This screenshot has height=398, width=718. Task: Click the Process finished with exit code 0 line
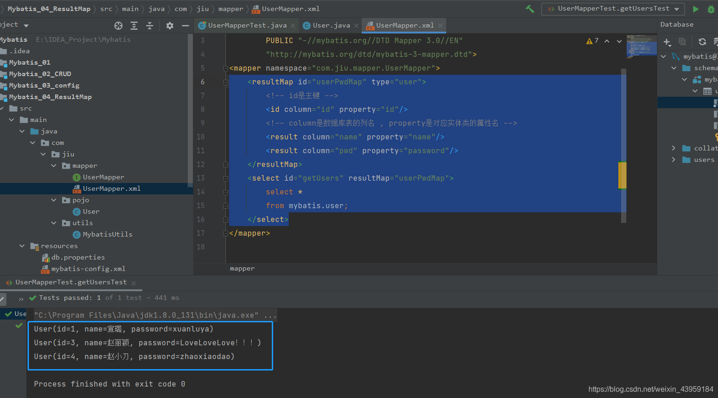coord(110,384)
